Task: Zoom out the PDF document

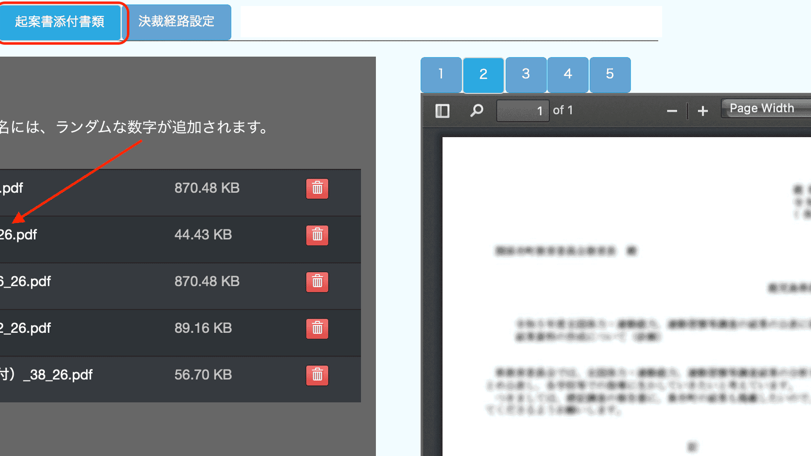Action: (672, 111)
